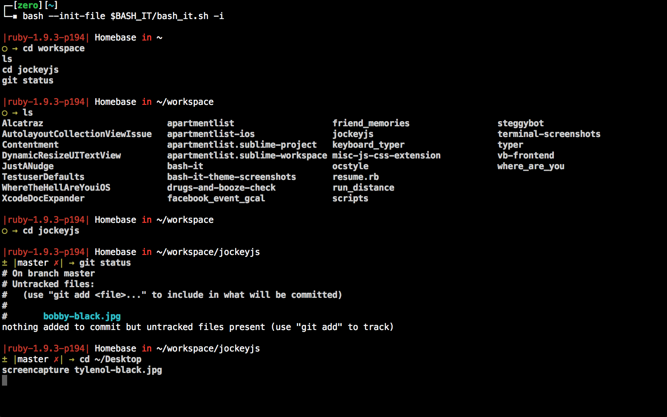The image size is (667, 417).
Task: Click the block cursor at the terminal bottom
Action: (5, 380)
